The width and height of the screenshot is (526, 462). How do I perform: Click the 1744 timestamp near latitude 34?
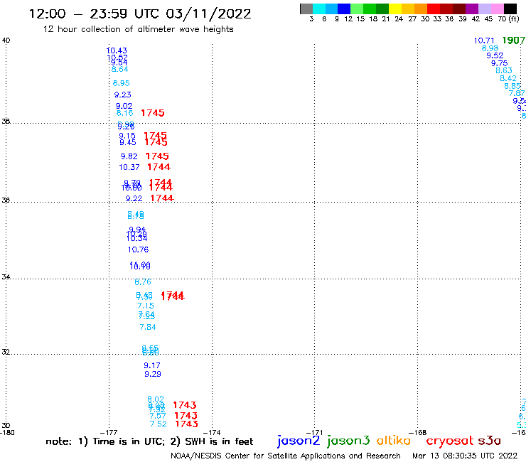tap(173, 296)
